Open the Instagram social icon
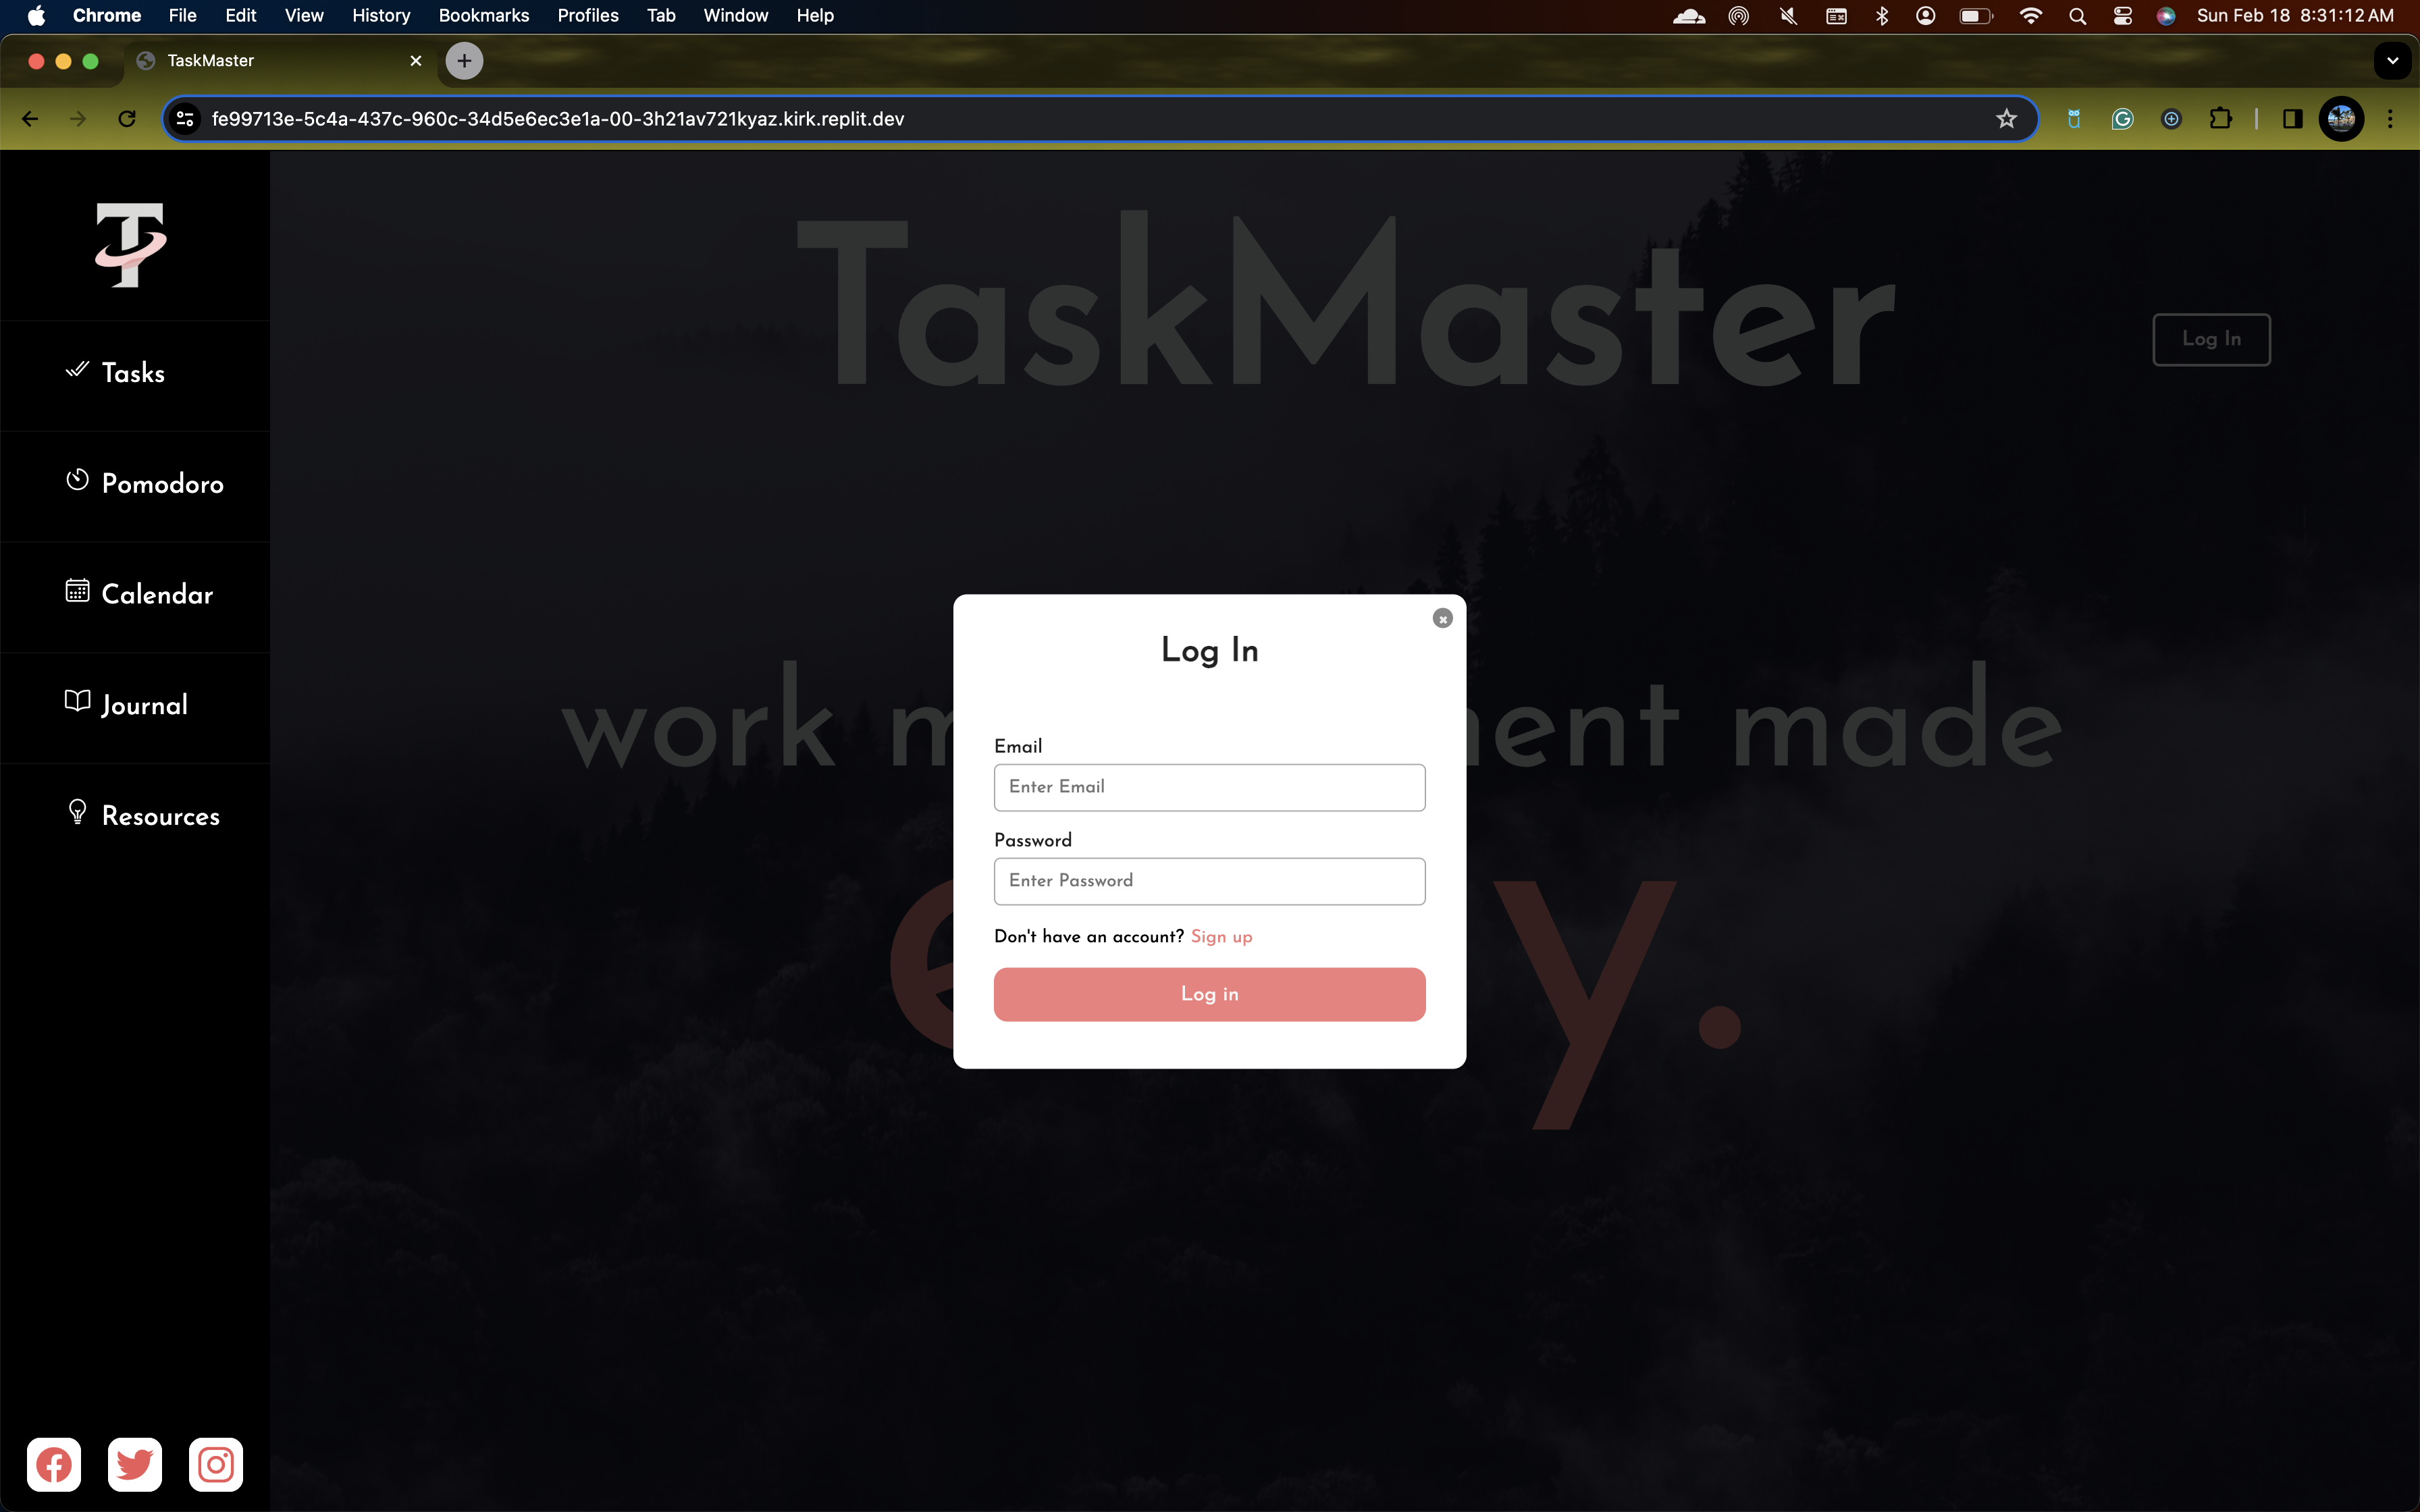Screen dimensions: 2420x1512 click(216, 1465)
